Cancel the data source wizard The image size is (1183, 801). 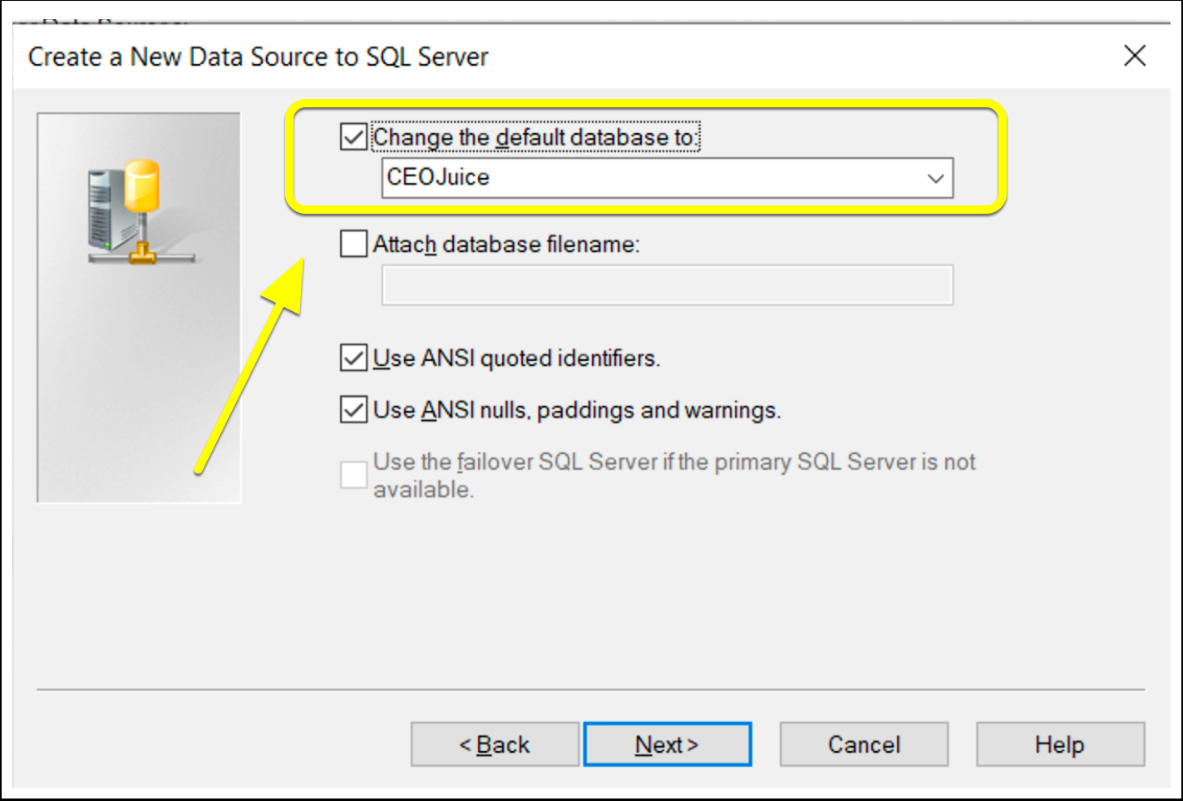[864, 744]
